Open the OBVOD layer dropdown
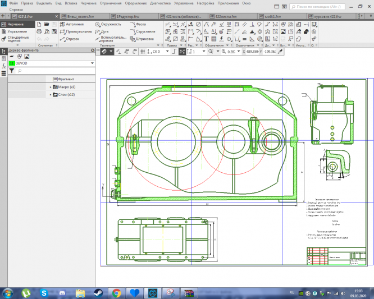Screen dimensions: 374x299 [92, 63]
